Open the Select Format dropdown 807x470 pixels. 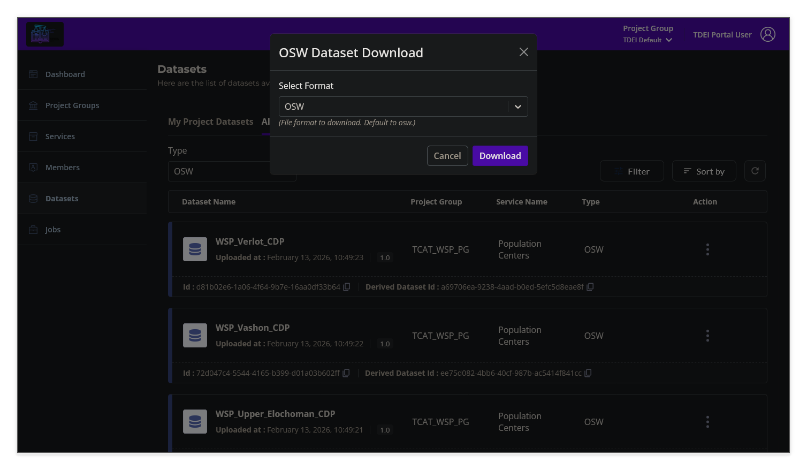coord(403,107)
